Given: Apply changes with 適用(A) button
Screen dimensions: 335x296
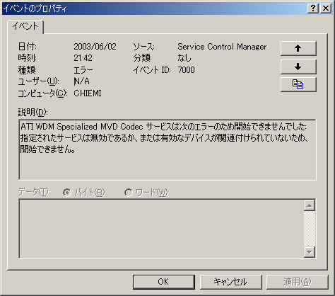Looking at the screenshot, I should click(x=298, y=282).
